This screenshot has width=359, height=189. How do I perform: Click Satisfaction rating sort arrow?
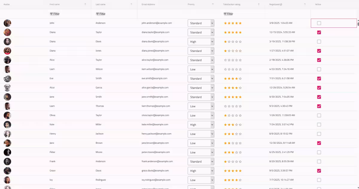(259, 4)
